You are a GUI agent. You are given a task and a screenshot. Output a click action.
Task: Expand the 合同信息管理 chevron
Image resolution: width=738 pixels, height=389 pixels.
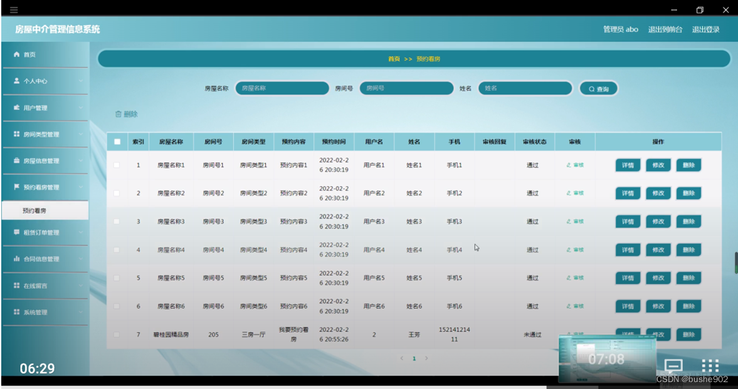tap(81, 259)
